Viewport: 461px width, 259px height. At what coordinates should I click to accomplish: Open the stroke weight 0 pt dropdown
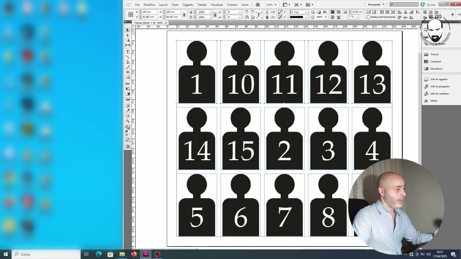[306, 12]
